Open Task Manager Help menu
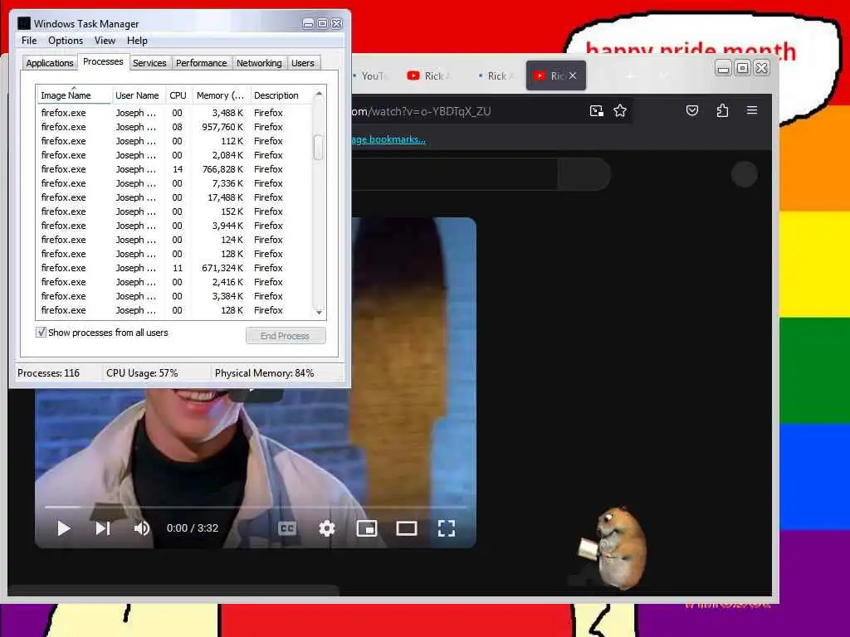This screenshot has height=637, width=850. (x=137, y=41)
